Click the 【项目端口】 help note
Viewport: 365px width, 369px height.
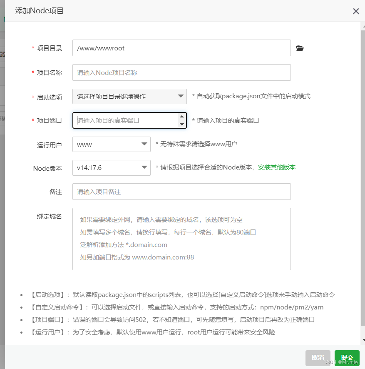[173, 319]
